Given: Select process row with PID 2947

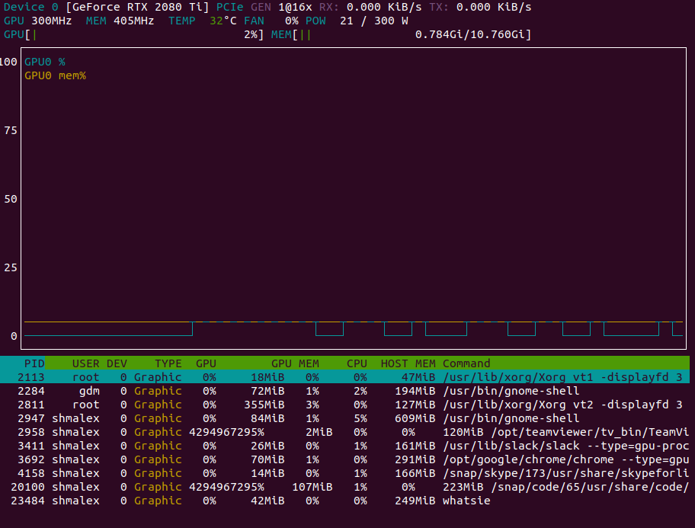Looking at the screenshot, I should [345, 418].
